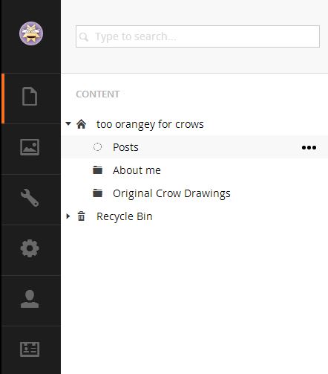Image resolution: width=328 pixels, height=374 pixels.
Task: Click the Original Crow Drawings folder icon
Action: pyautogui.click(x=97, y=193)
